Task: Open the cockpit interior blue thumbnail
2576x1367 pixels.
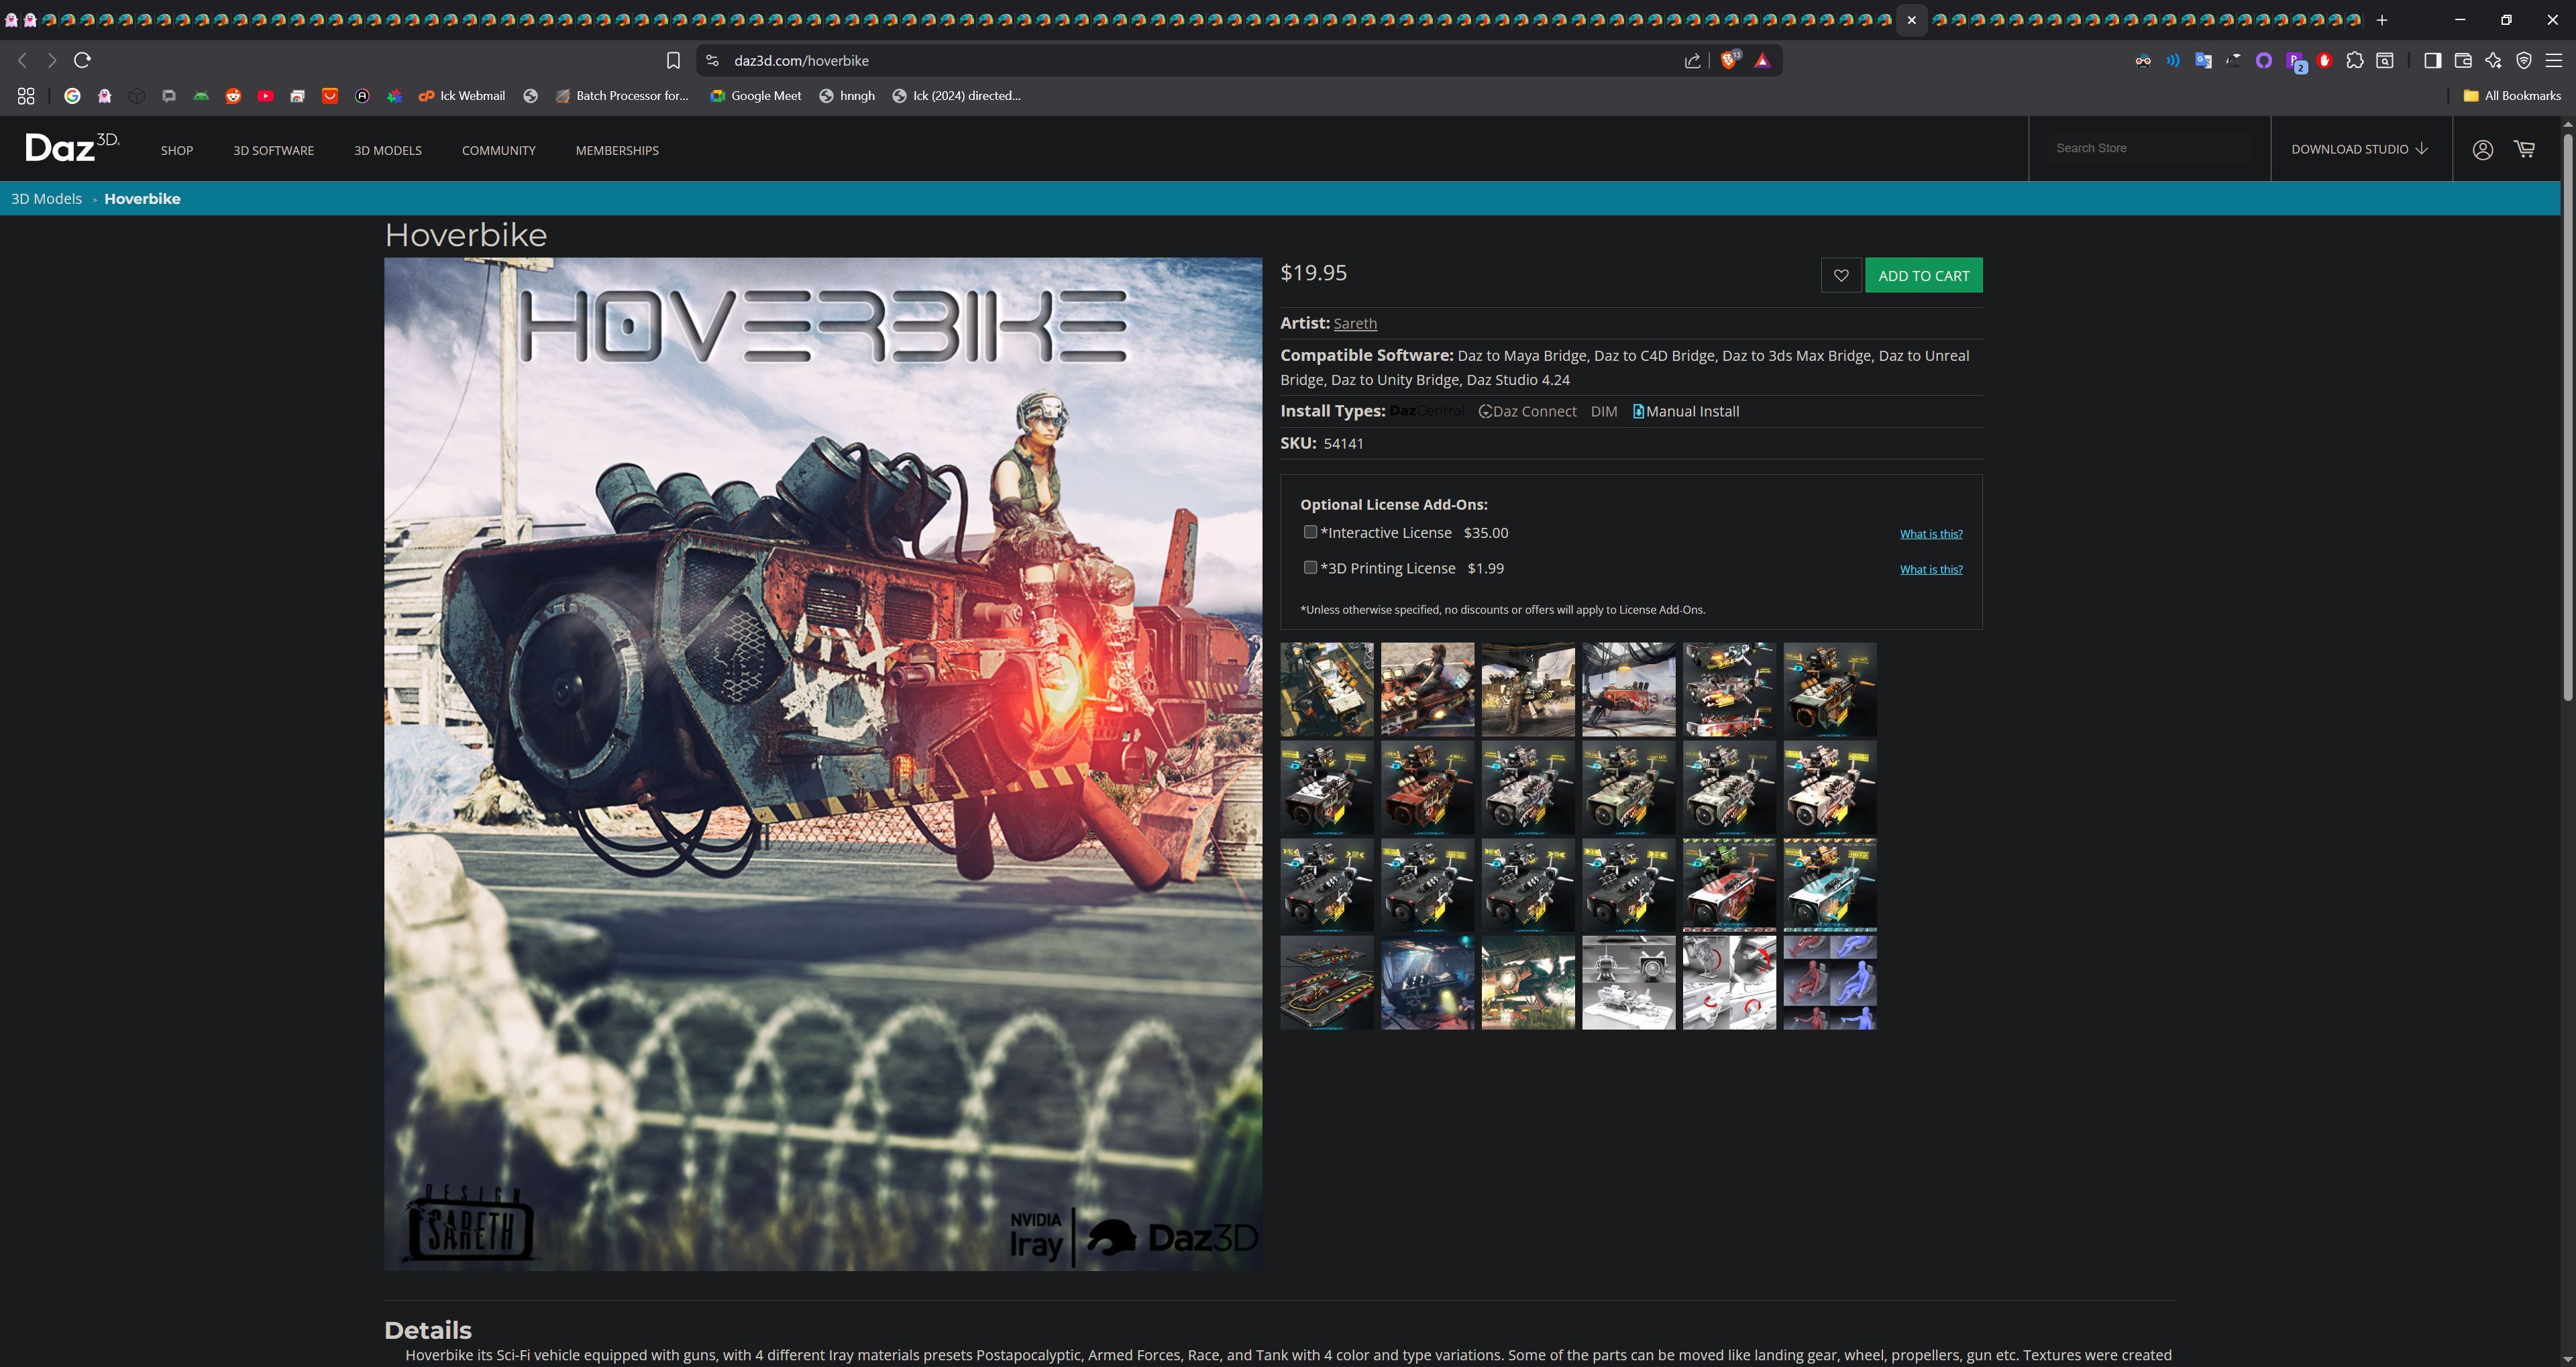Action: [1427, 982]
